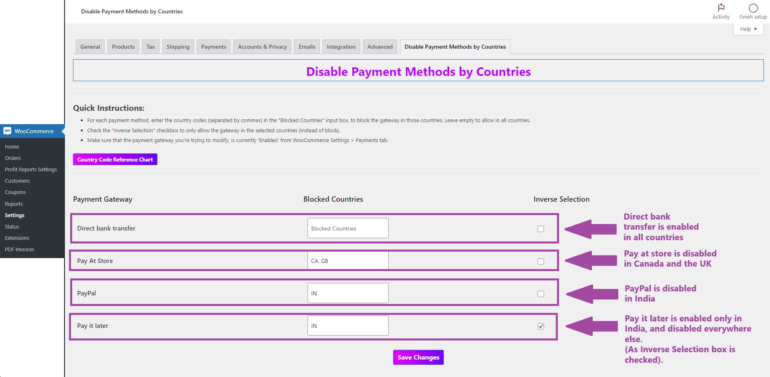
Task: Select the Accounts & Privacy tab
Action: (x=262, y=47)
